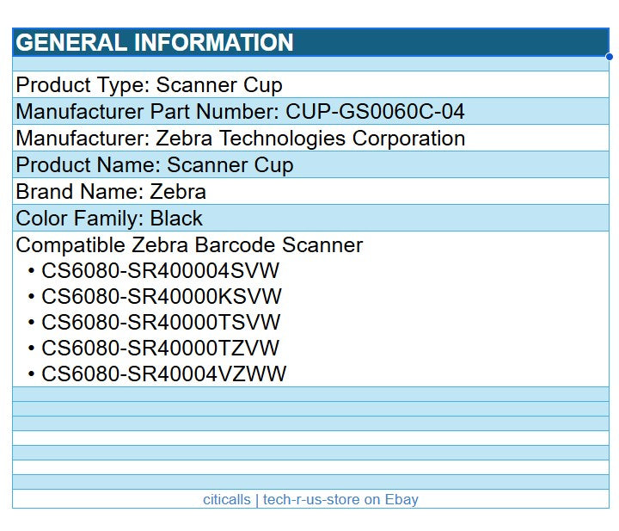Select scanner model CS6080-SR40004VZWW
This screenshot has height=531, width=619.
click(164, 374)
